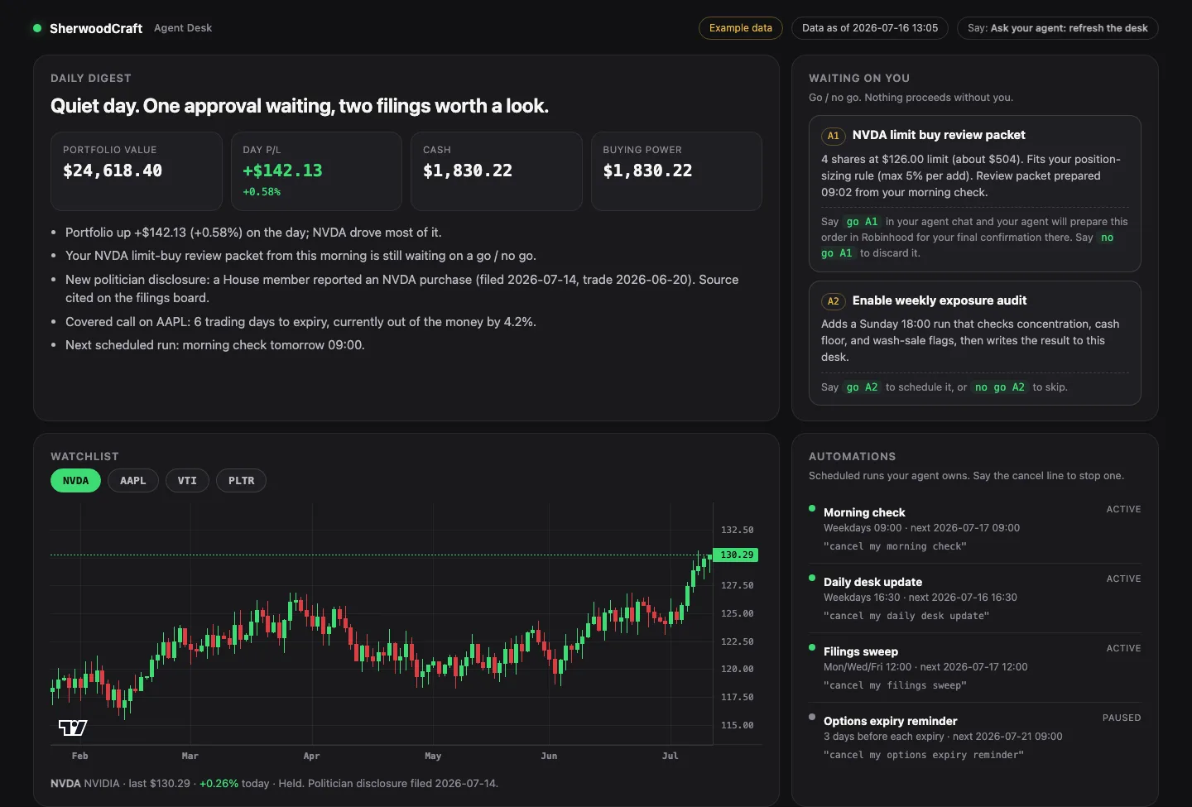1192x807 pixels.
Task: Click the Jul label on chart axis
Action: pyautogui.click(x=670, y=756)
